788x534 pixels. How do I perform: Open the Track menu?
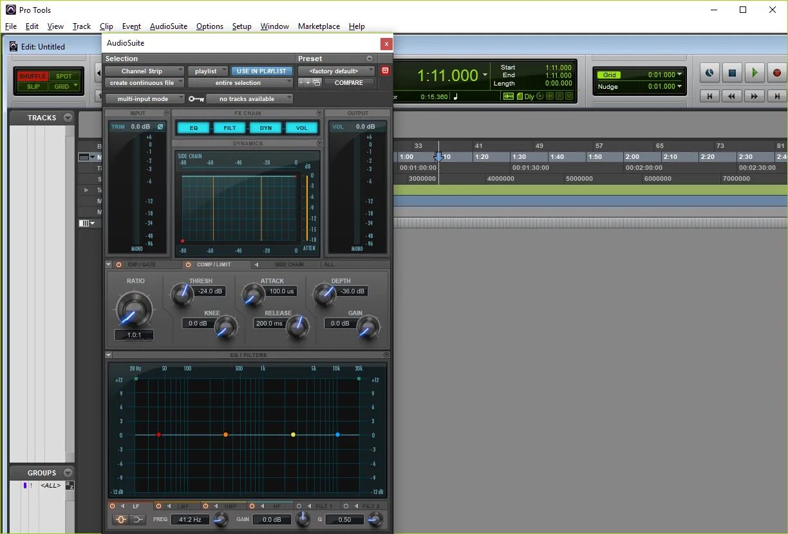point(82,26)
